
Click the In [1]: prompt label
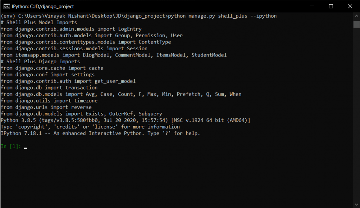(x=9, y=146)
